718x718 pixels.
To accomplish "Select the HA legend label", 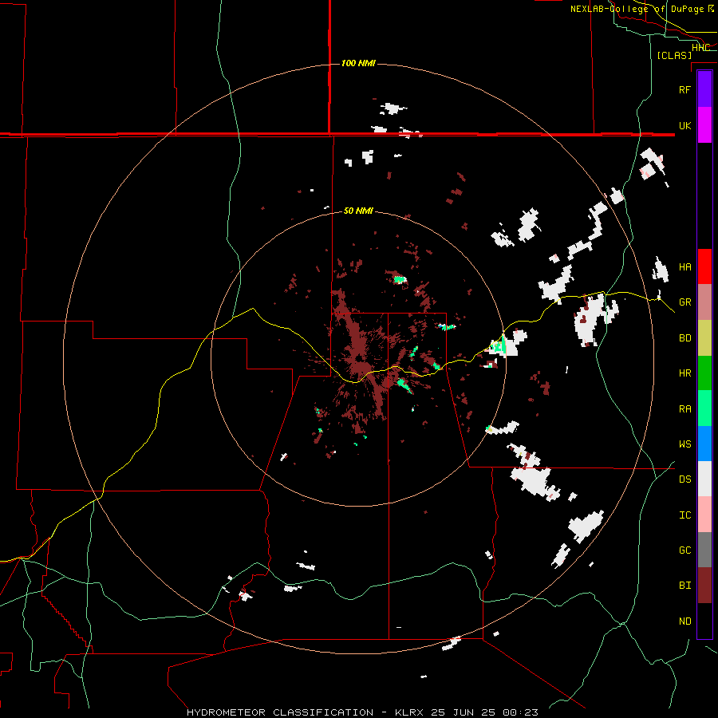I will pyautogui.click(x=684, y=266).
